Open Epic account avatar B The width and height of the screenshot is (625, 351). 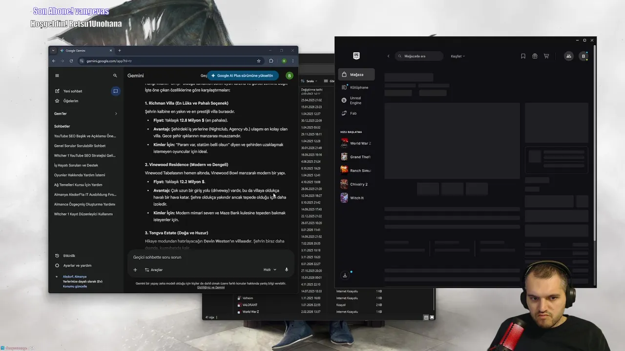tap(583, 56)
